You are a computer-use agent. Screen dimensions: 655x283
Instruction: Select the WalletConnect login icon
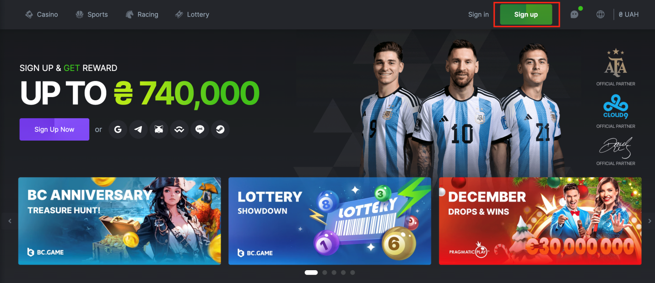pyautogui.click(x=179, y=130)
